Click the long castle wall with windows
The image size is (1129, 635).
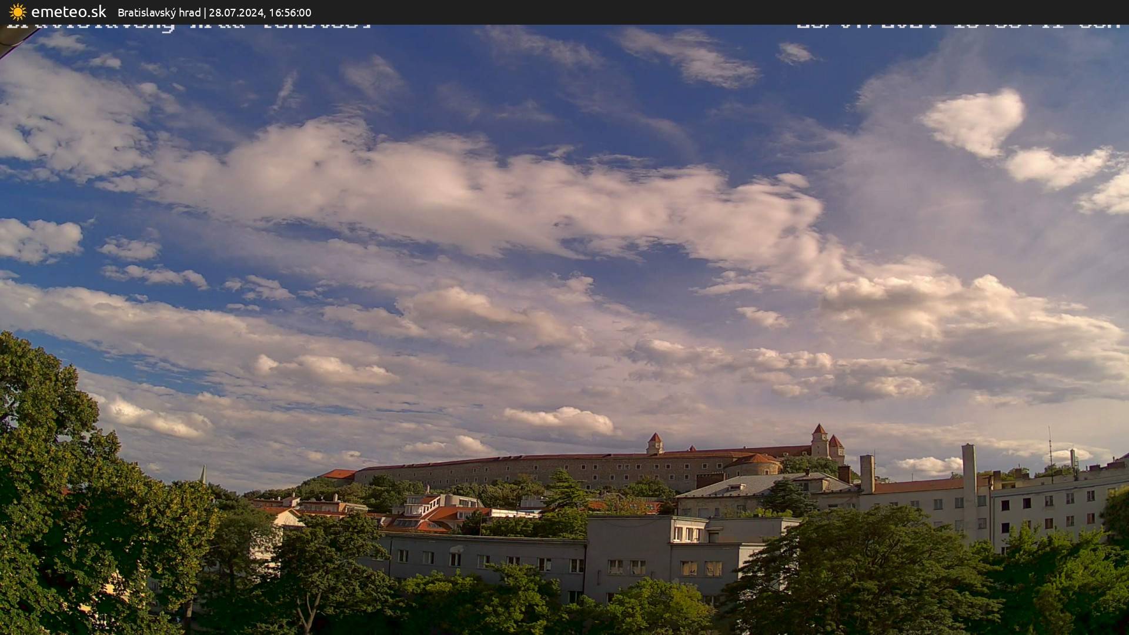(529, 470)
